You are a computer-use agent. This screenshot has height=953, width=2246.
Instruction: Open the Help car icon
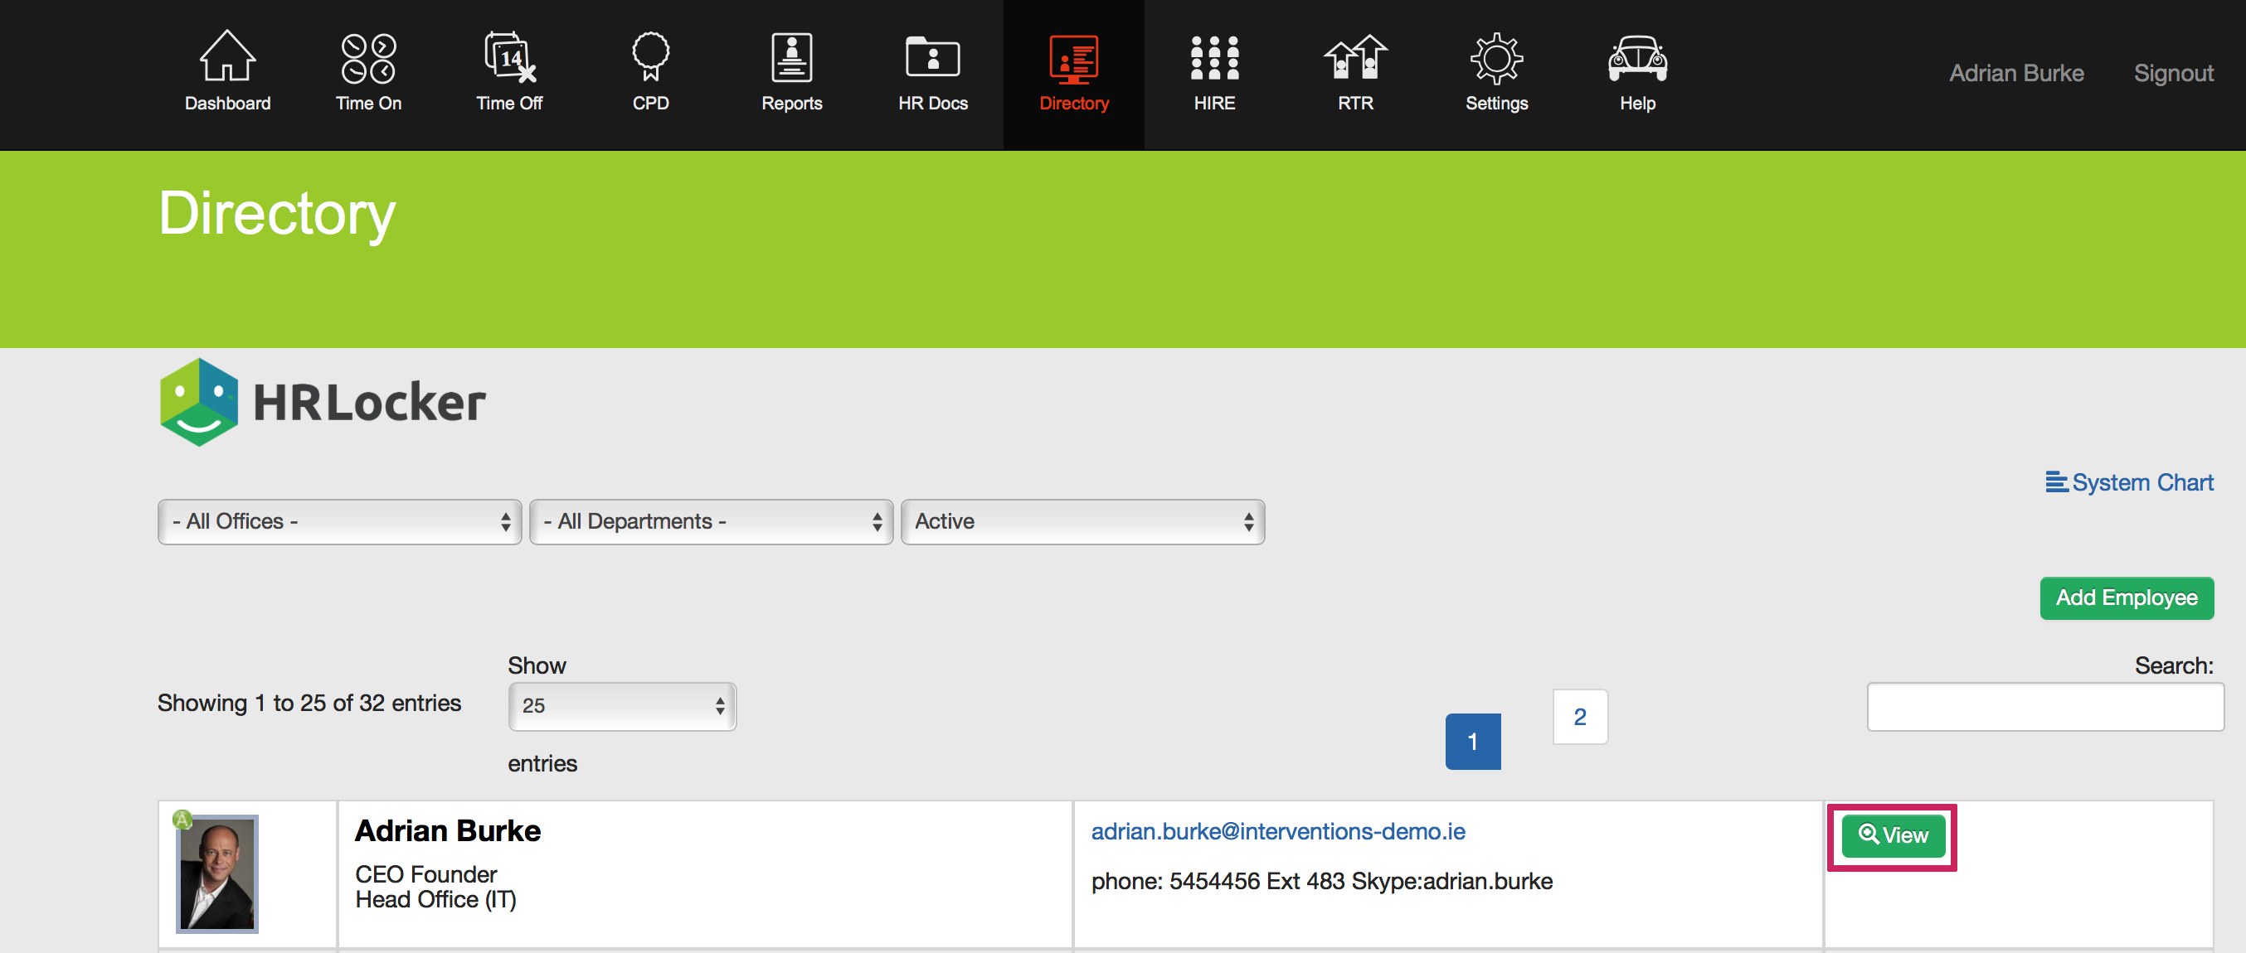point(1637,57)
